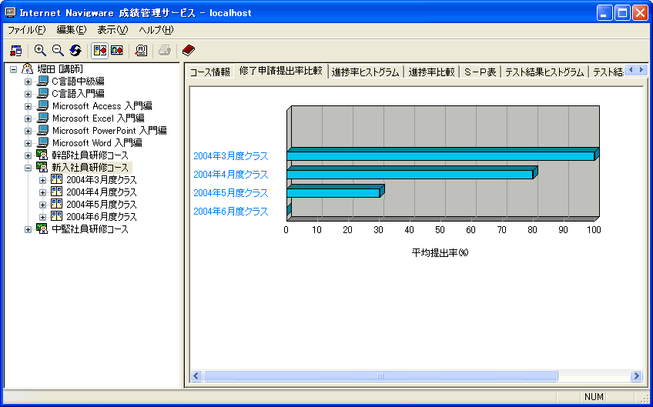Click the computer icon for Microsoft PowerPoint 入門編

pos(42,130)
